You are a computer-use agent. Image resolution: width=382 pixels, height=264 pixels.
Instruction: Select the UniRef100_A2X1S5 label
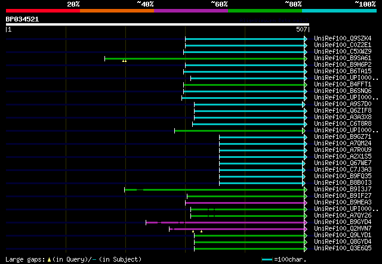point(343,157)
